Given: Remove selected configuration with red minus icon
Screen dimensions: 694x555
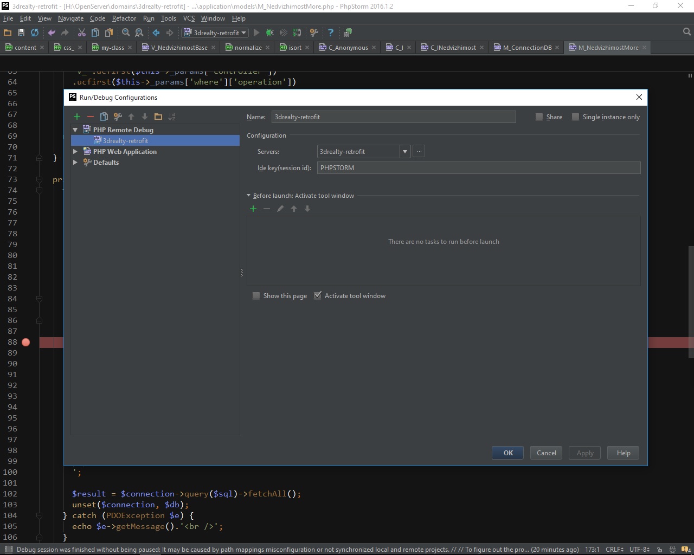Looking at the screenshot, I should pos(91,117).
